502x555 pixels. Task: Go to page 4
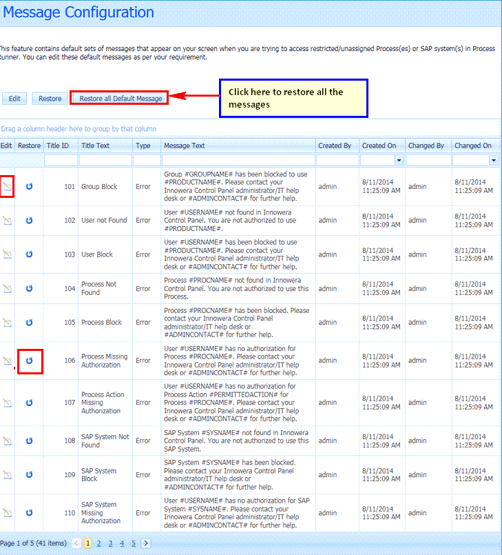click(x=122, y=543)
